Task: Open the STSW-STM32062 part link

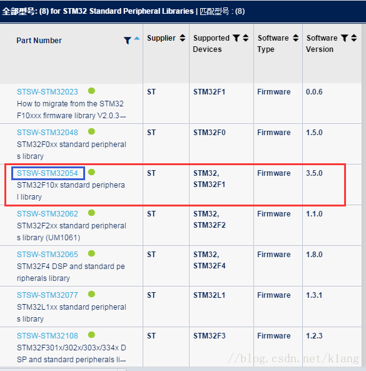Action: (x=48, y=214)
